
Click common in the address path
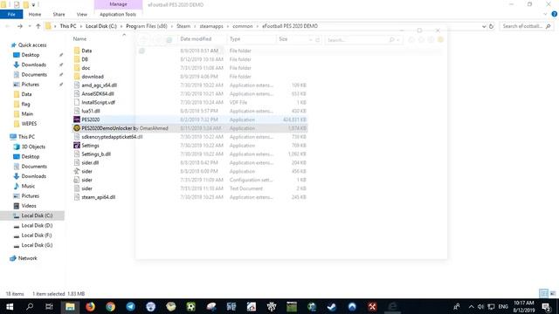[x=243, y=26]
